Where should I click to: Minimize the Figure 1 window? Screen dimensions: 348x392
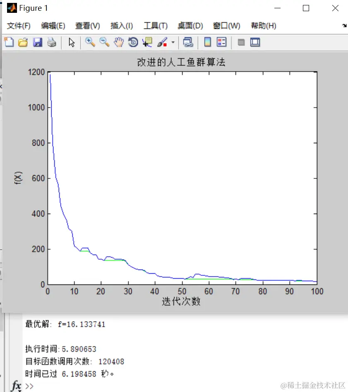(278, 8)
